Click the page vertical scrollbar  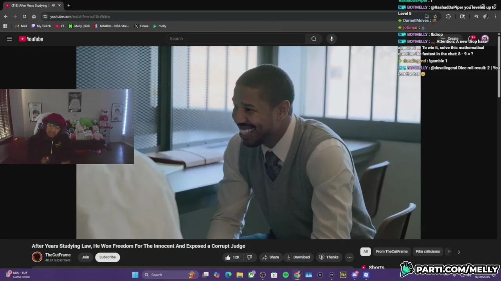(499, 66)
